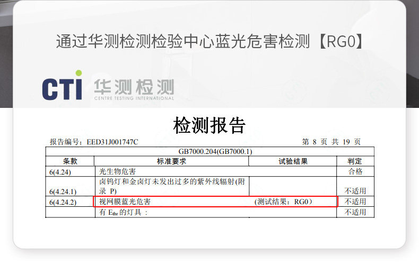Image resolution: width=419 pixels, height=274 pixels.
Task: Select the report number EED31J001747C
Action: (112, 142)
